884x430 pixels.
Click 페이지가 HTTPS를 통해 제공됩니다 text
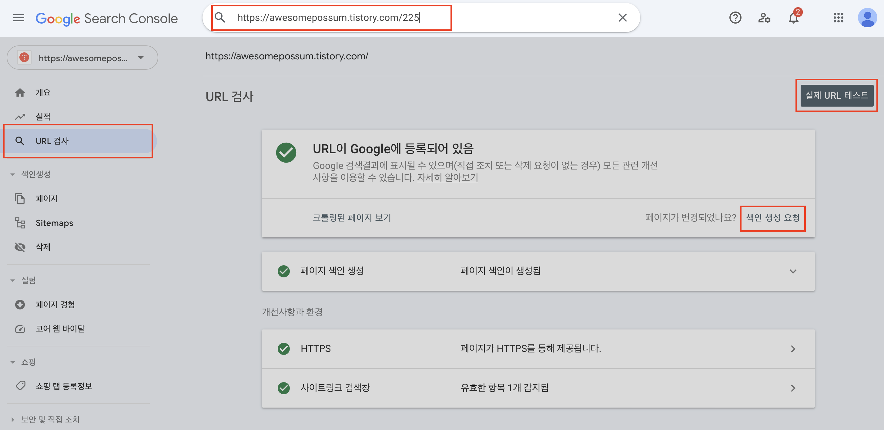click(x=531, y=349)
